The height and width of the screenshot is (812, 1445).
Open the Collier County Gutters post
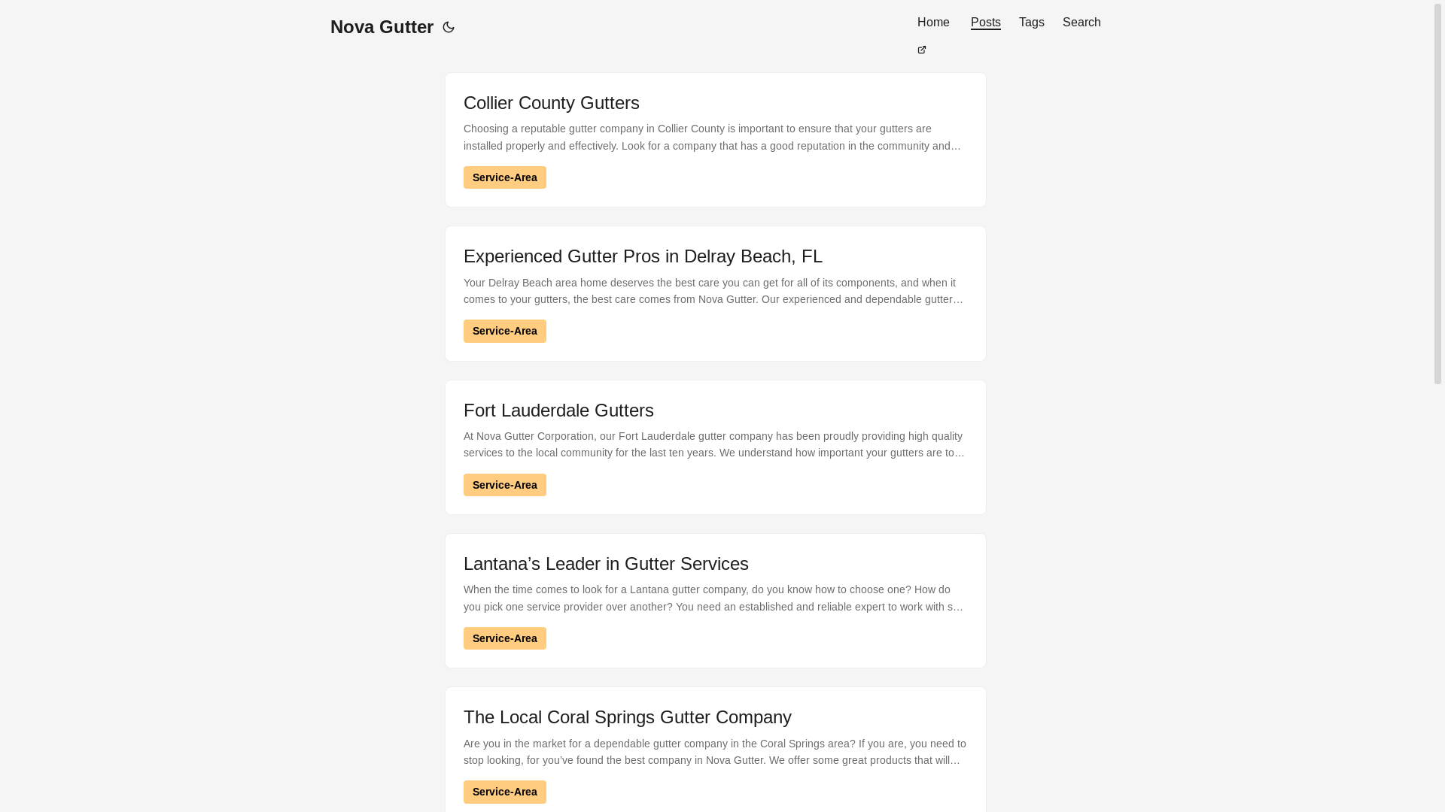coord(551,103)
